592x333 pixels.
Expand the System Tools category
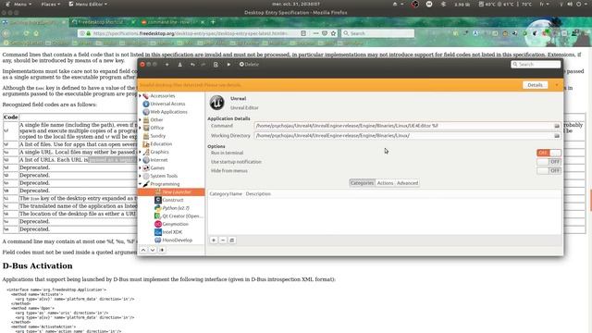pyautogui.click(x=140, y=176)
